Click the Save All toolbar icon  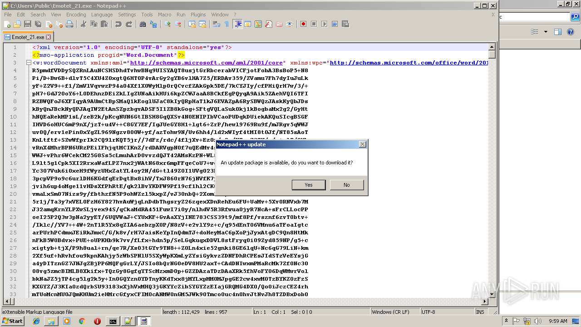click(38, 24)
